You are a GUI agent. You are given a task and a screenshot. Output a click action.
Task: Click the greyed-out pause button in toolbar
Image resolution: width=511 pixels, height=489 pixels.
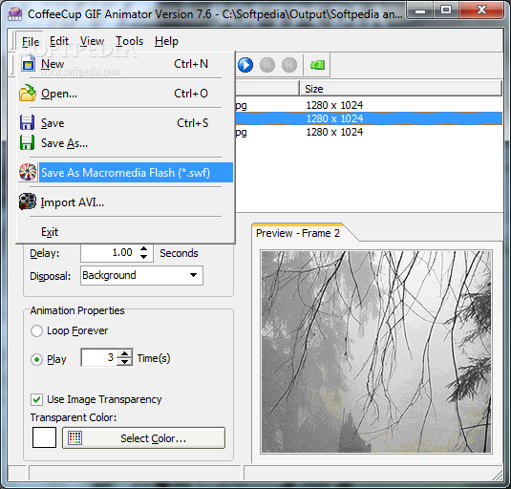click(267, 65)
